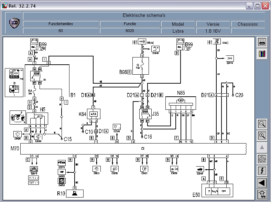Click the E50 instrument panel block
The height and width of the screenshot is (202, 271).
(217, 190)
